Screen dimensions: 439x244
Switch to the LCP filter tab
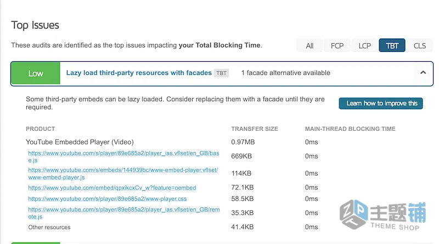364,45
